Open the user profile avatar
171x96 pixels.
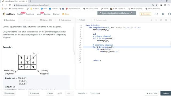tap(169, 14)
